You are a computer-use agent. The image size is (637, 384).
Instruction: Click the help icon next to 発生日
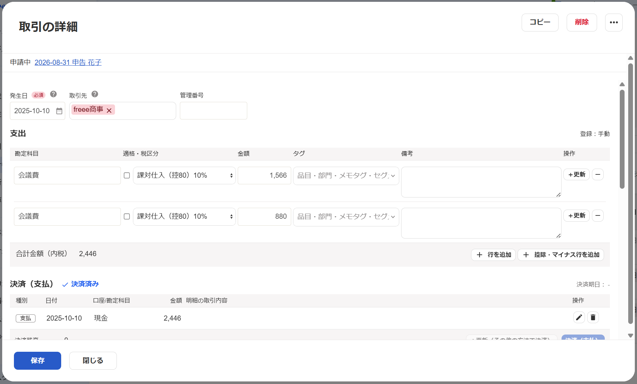53,94
